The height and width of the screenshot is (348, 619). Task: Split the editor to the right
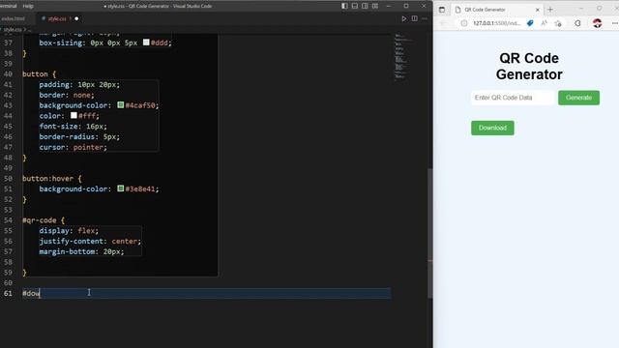pos(415,18)
